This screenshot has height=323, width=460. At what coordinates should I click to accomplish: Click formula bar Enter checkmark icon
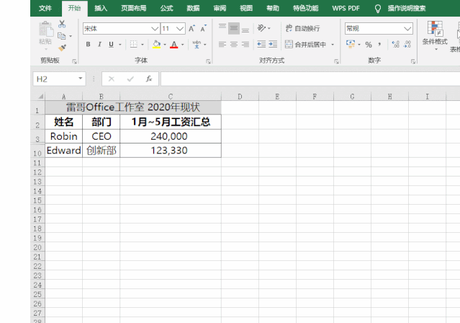(130, 79)
